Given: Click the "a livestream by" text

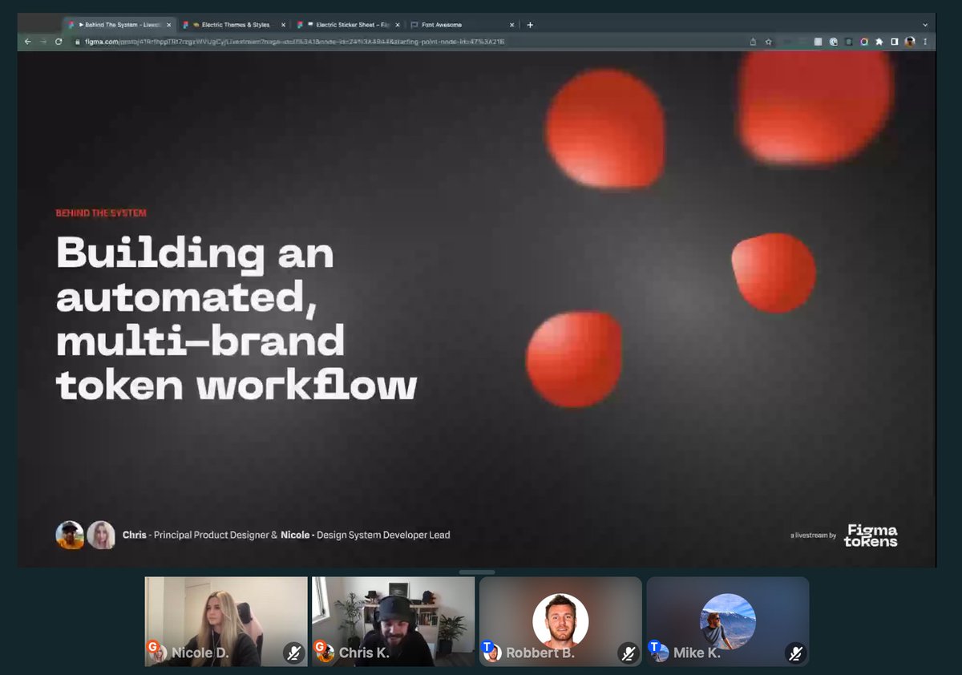Looking at the screenshot, I should 813,536.
